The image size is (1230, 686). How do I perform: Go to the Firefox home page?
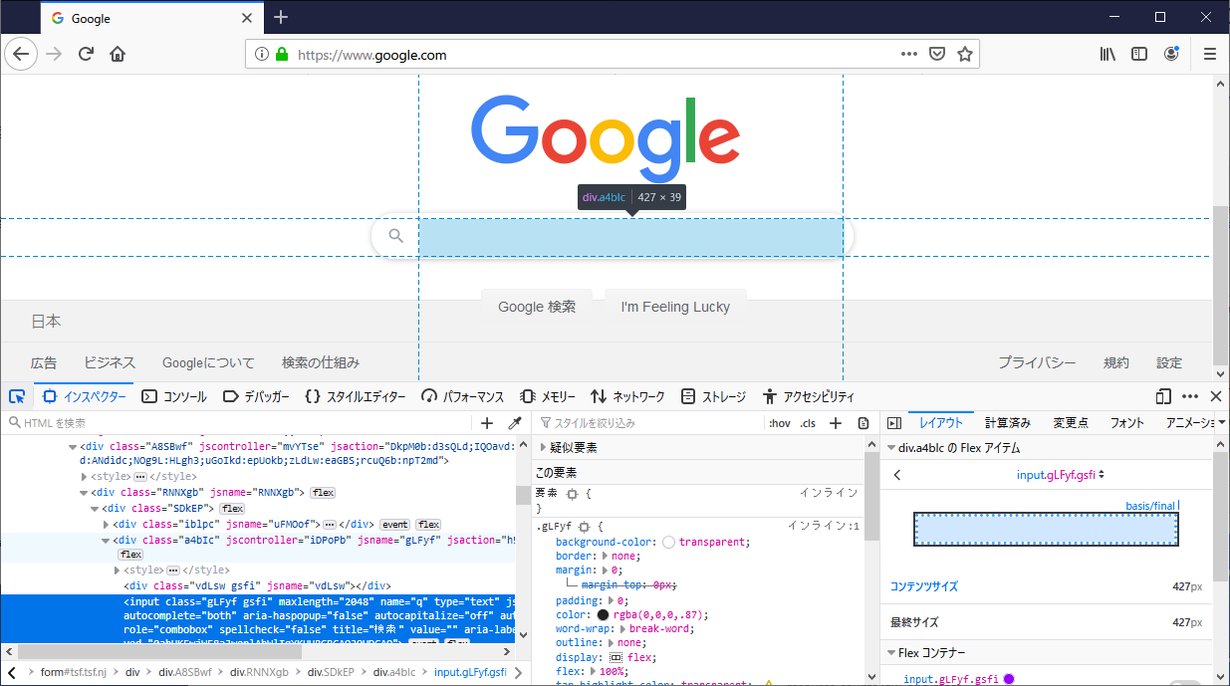pos(118,54)
